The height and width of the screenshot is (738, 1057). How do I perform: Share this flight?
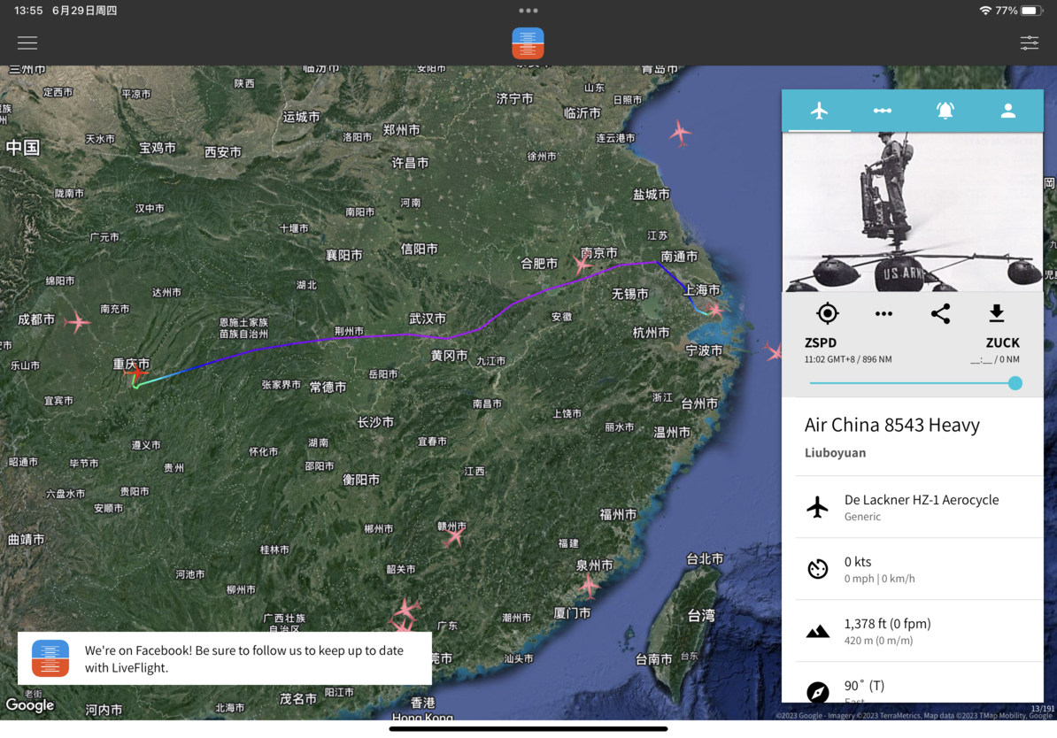pos(940,313)
